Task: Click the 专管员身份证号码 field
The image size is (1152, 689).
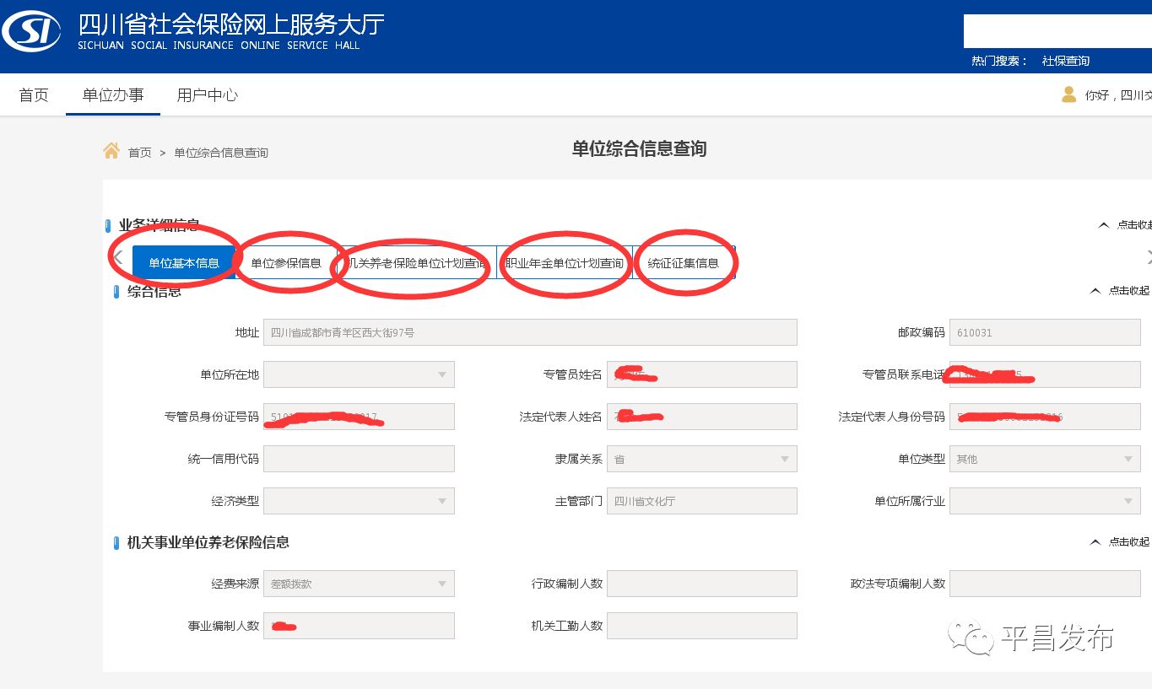Action: (359, 417)
